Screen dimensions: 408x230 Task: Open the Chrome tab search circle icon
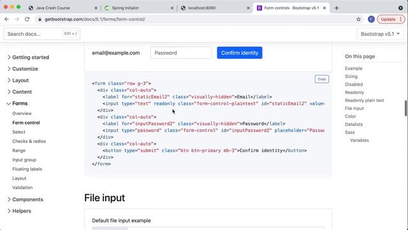point(400,8)
